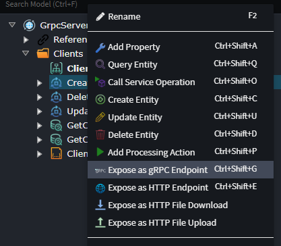This screenshot has width=281, height=246.
Task: Click the orange Clients folder icon
Action: (43, 53)
